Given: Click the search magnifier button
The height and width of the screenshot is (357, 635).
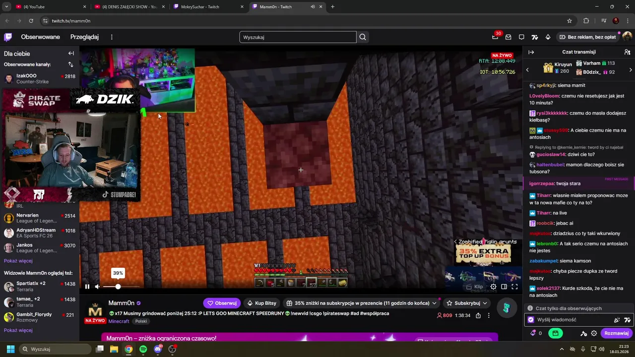Looking at the screenshot, I should click(363, 37).
